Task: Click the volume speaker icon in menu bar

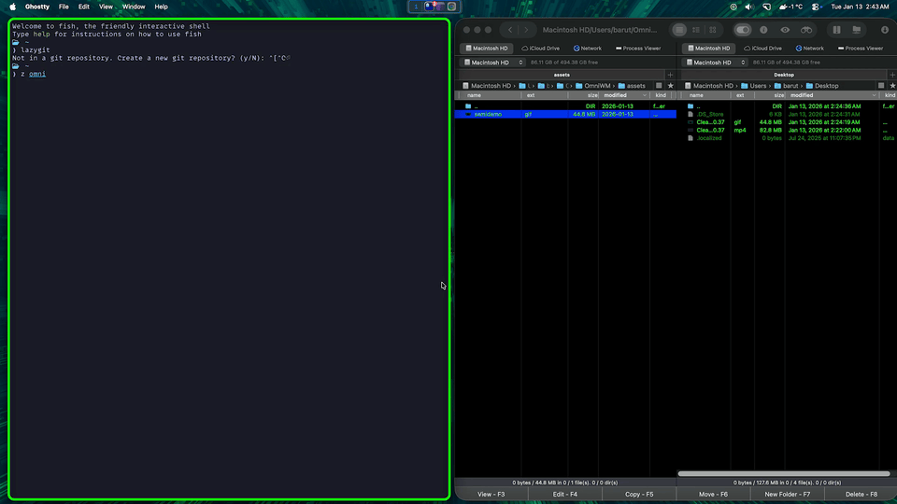Action: (748, 7)
